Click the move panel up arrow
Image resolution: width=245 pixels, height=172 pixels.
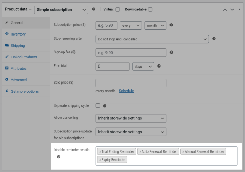point(225,10)
